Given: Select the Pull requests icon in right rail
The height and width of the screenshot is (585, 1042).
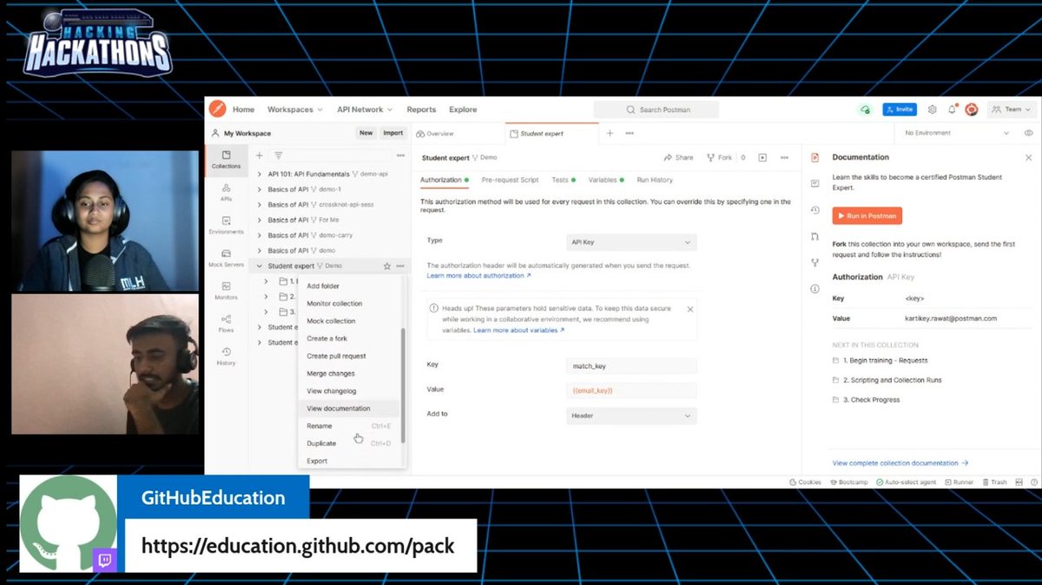Looking at the screenshot, I should 814,236.
